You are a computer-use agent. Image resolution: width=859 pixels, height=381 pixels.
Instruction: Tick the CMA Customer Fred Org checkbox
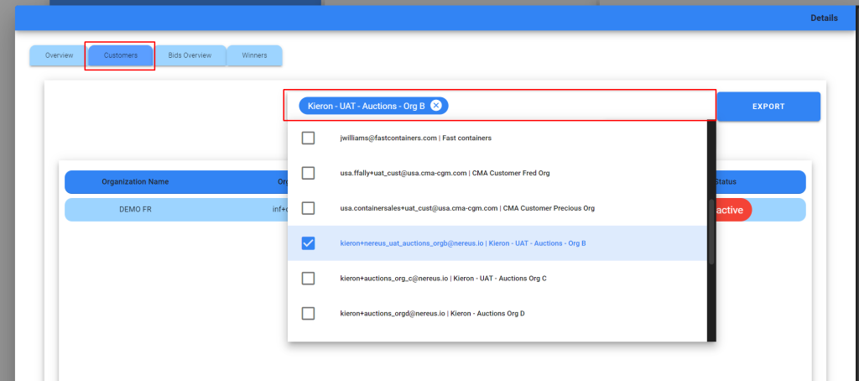[308, 173]
